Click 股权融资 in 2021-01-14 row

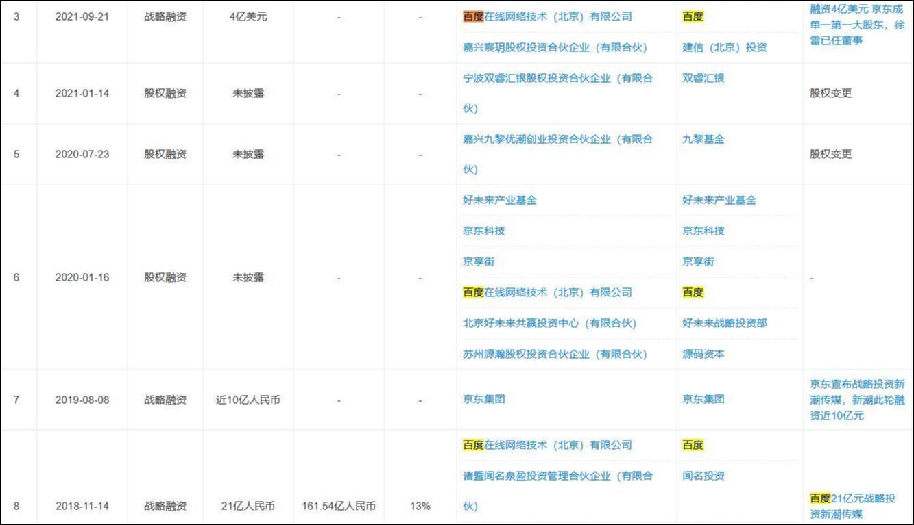click(165, 93)
